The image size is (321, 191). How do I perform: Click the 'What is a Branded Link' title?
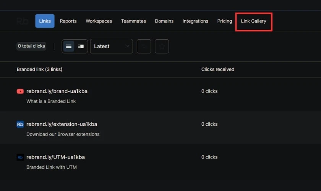(x=51, y=101)
